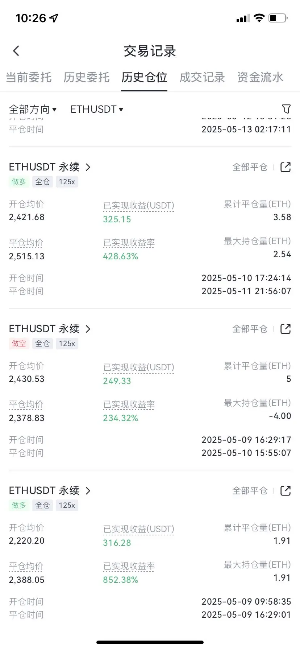Switch to the 成交记录 tab
The width and height of the screenshot is (300, 650).
tap(202, 77)
